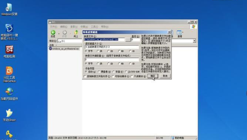
Task: Launch the 手动Ghost desktop icon
Action: coord(9,115)
